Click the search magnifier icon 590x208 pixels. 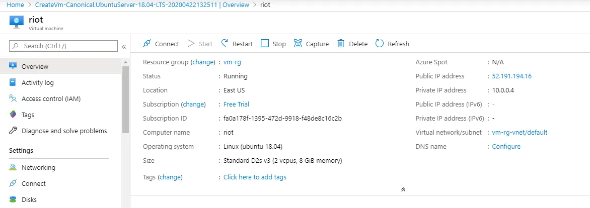pyautogui.click(x=16, y=46)
